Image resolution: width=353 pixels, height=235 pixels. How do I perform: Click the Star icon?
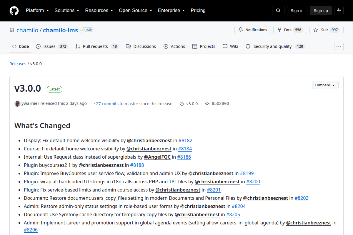point(316,30)
